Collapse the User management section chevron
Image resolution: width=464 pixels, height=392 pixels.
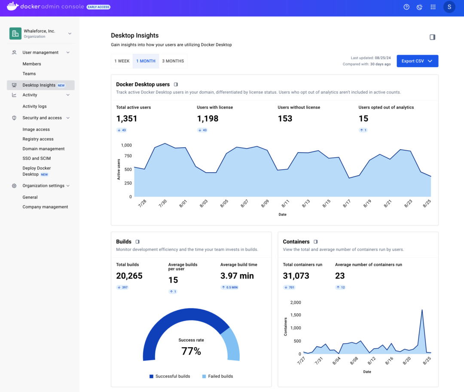coord(67,52)
